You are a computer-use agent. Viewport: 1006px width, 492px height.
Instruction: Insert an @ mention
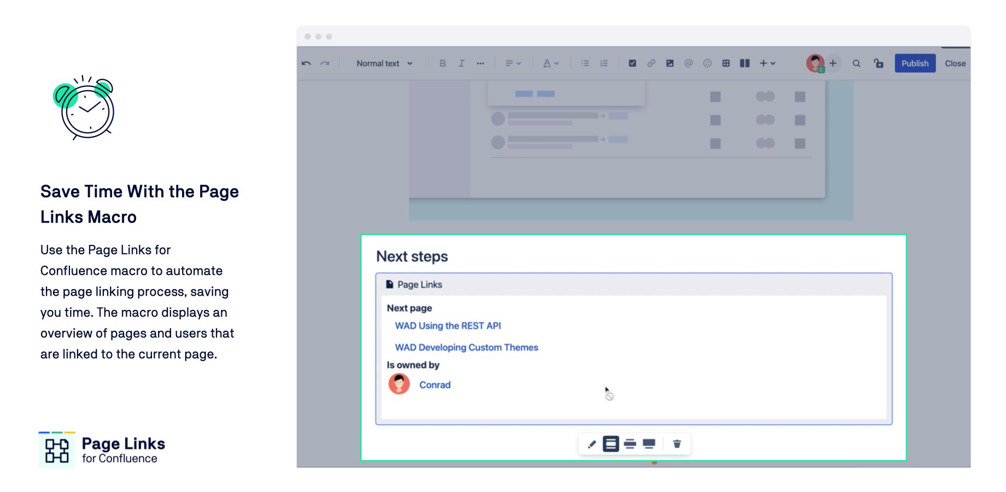tap(688, 63)
